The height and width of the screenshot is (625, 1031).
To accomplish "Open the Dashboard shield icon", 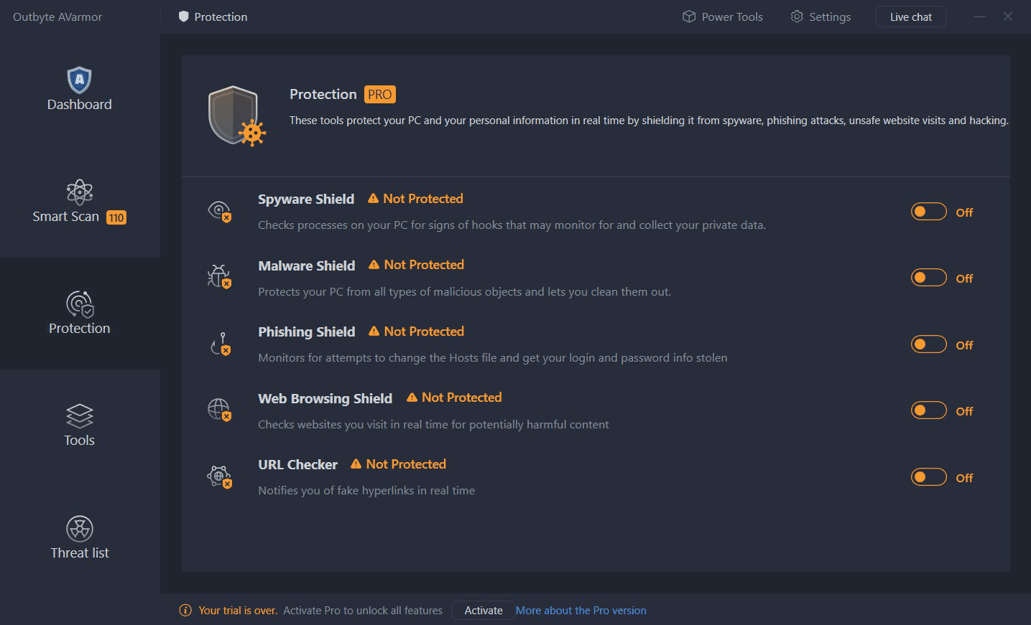I will pos(79,80).
